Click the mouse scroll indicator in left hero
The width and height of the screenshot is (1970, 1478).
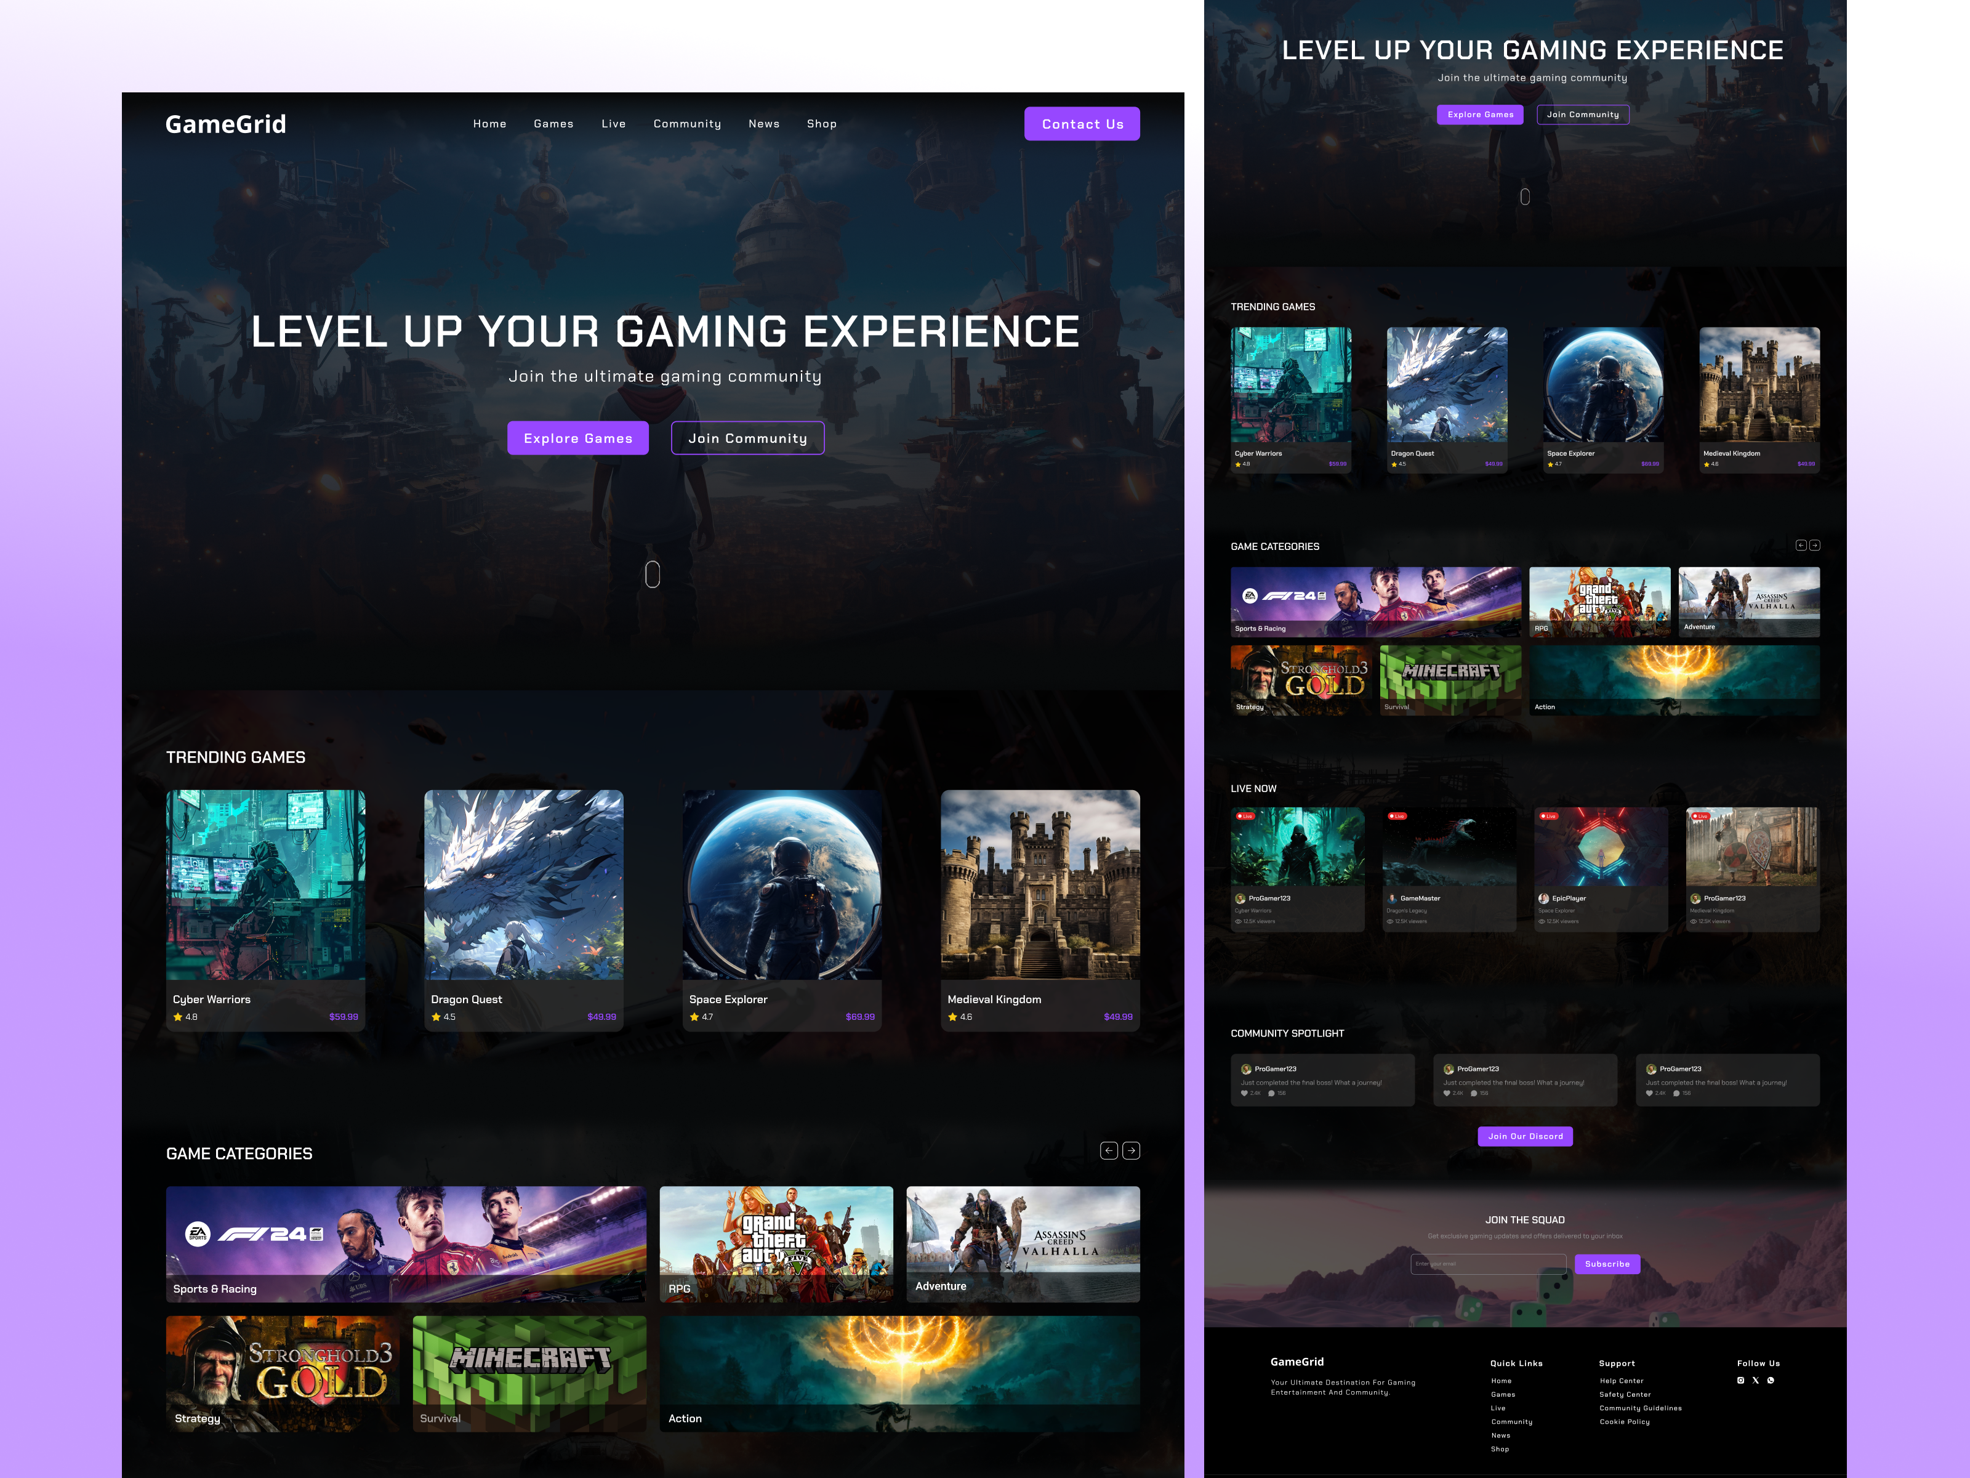653,575
